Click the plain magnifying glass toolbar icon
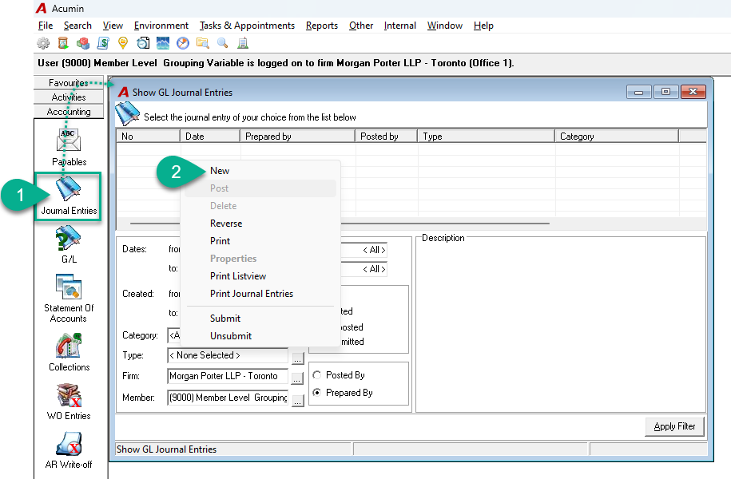Screen dimensions: 731x479 223,43
